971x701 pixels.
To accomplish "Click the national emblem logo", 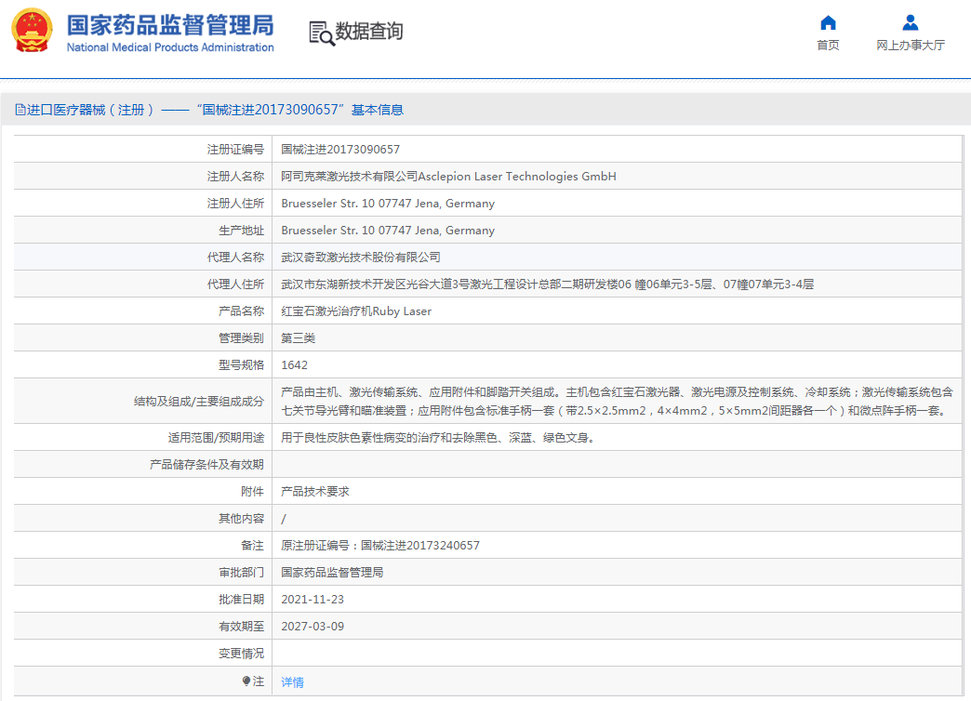I will tap(32, 31).
